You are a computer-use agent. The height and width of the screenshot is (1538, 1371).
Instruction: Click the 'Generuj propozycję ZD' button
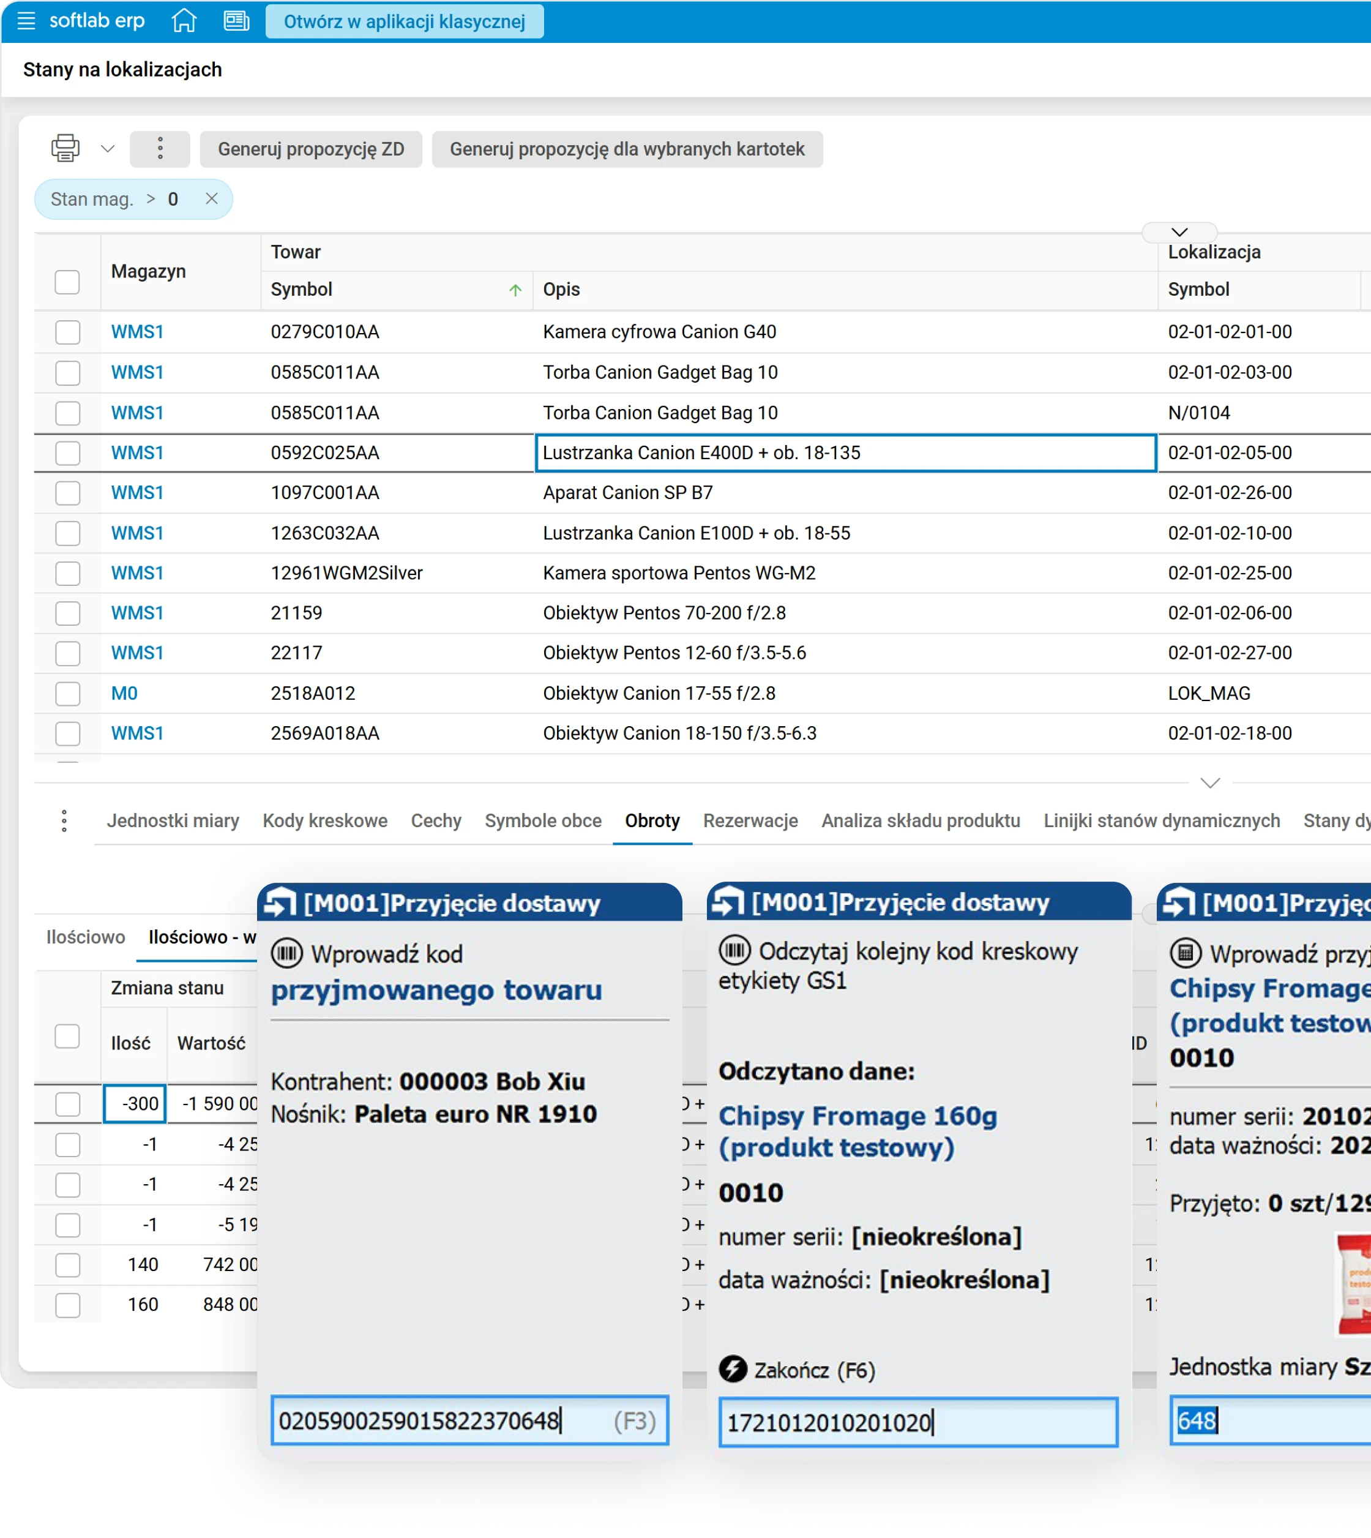(310, 149)
